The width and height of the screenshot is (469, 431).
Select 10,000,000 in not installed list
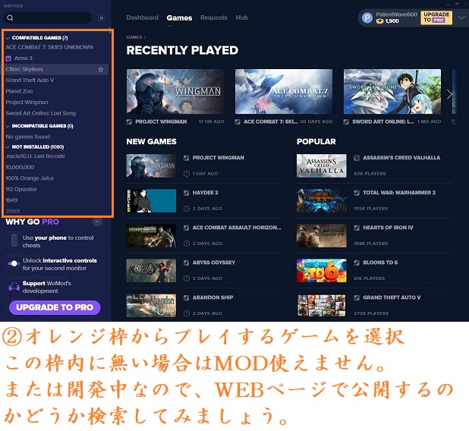click(x=20, y=167)
